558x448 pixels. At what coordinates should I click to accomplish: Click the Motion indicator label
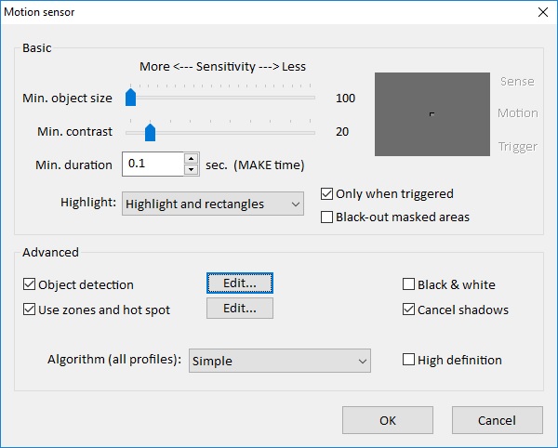coord(518,113)
